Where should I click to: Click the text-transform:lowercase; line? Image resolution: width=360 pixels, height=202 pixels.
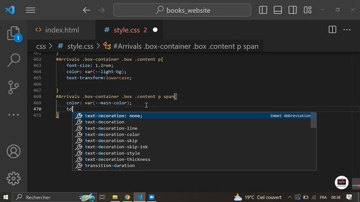pyautogui.click(x=99, y=78)
